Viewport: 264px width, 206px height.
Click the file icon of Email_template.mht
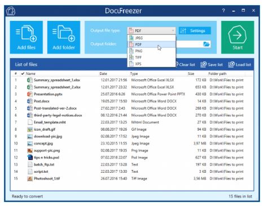coord(30,122)
